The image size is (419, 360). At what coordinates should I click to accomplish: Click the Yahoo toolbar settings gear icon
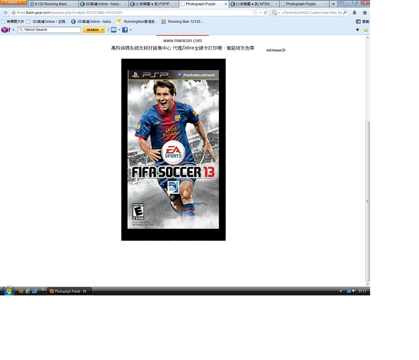click(x=366, y=30)
